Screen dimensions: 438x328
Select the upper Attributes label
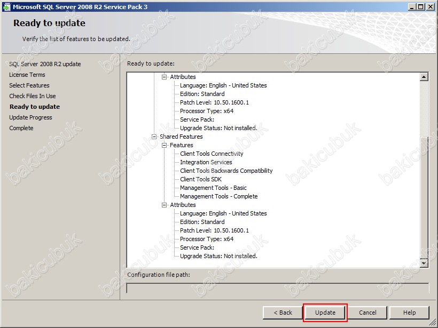[x=183, y=77]
